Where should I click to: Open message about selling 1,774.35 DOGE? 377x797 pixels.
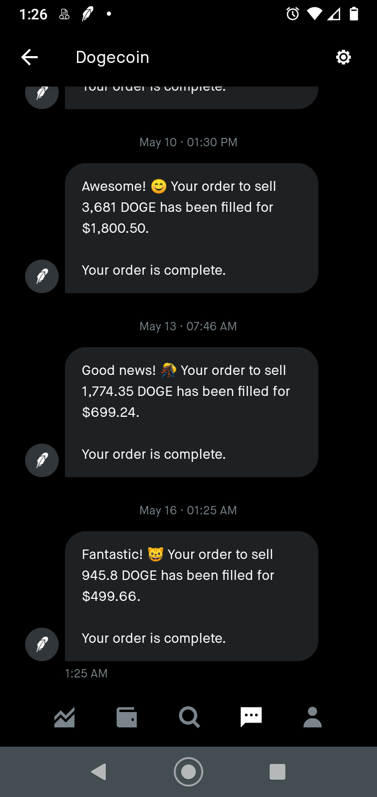191,412
